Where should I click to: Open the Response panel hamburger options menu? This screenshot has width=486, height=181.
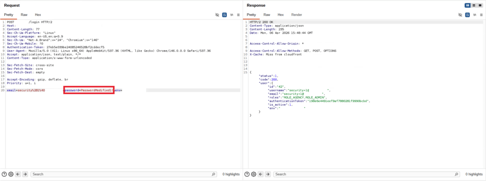[x=481, y=15]
